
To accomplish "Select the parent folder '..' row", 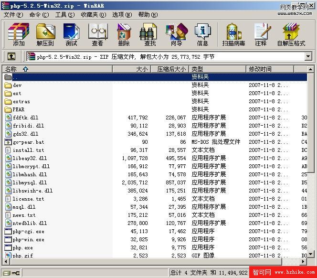I will point(155,77).
